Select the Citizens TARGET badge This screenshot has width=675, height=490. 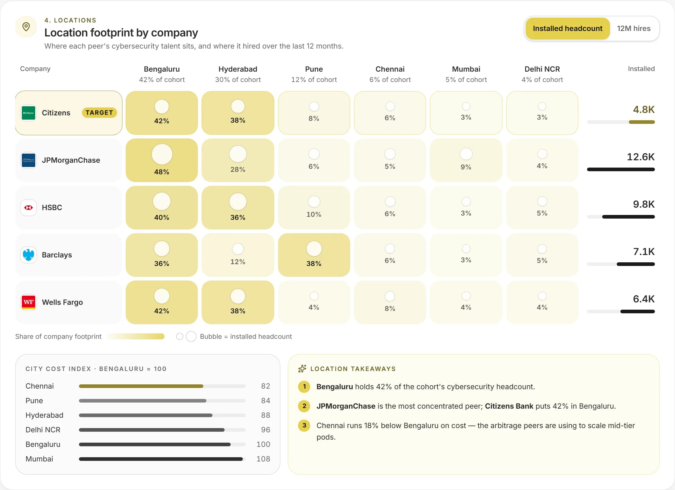tap(99, 113)
